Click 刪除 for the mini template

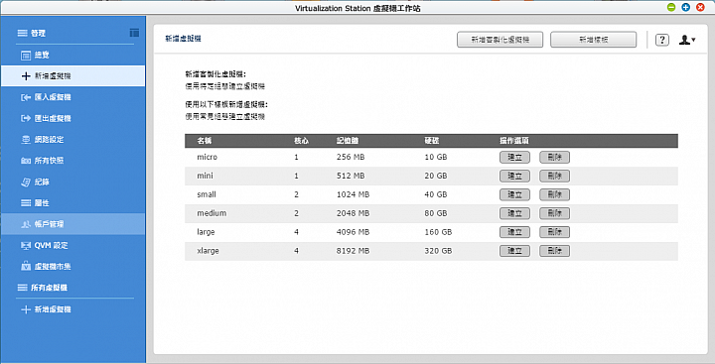(554, 176)
